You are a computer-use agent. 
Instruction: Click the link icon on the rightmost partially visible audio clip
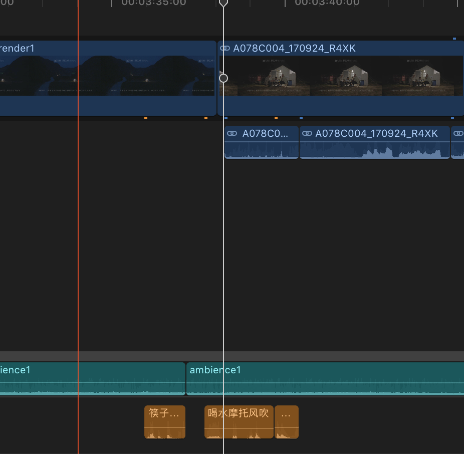click(458, 134)
